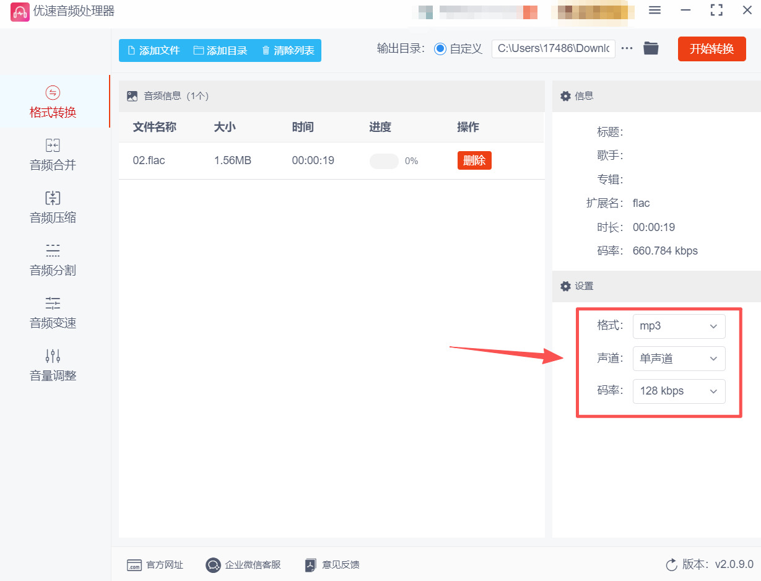Click the output directory path field

click(554, 49)
